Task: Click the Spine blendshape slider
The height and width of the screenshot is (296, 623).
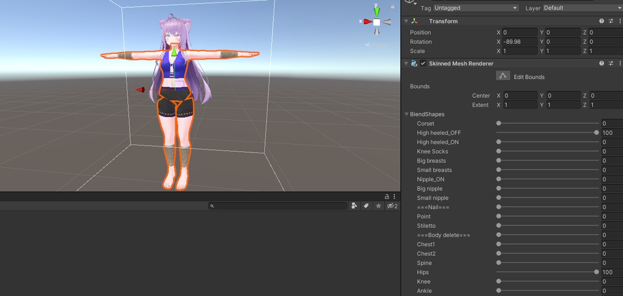Action: coord(548,263)
